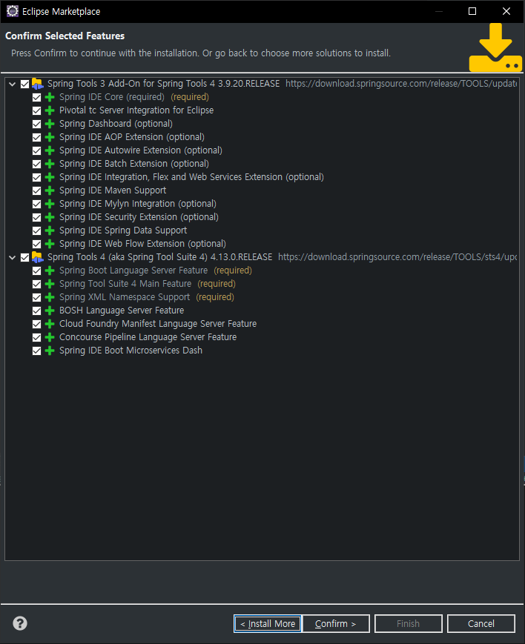Screen dimensions: 525x644
Task: Click the green plus icon beside Spring Dashboard
Action: click(50, 124)
